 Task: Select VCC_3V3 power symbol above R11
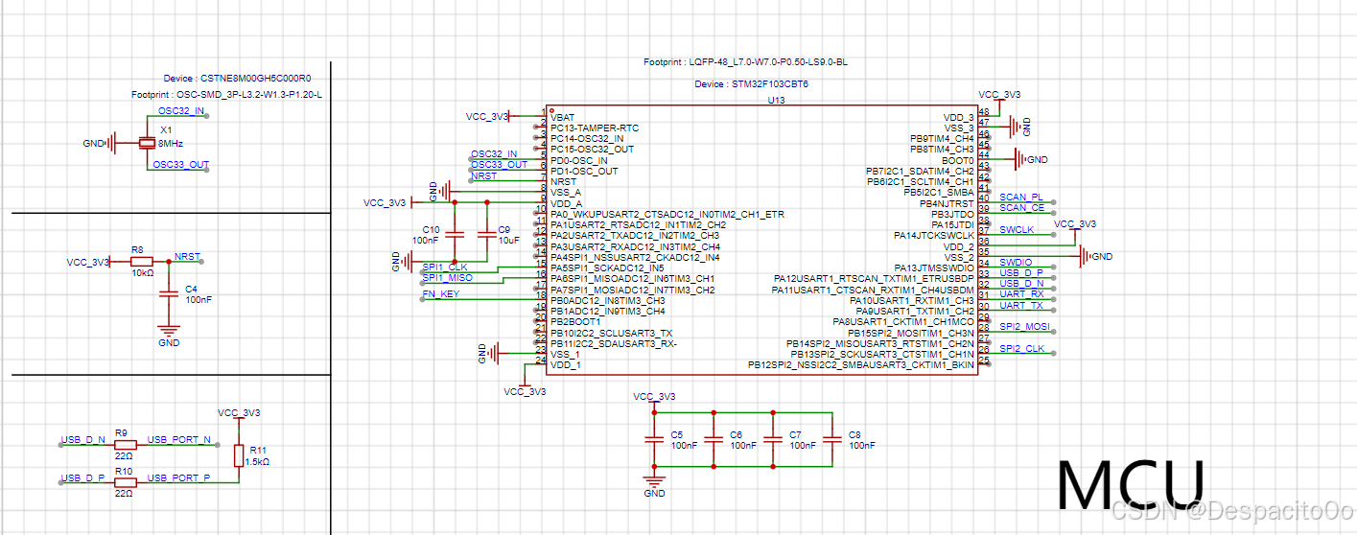click(239, 414)
